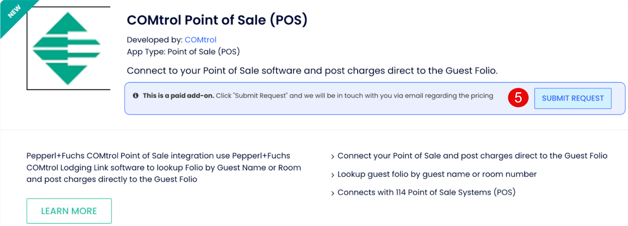This screenshot has width=628, height=226.
Task: Open the COMtrol developer link
Action: click(200, 40)
